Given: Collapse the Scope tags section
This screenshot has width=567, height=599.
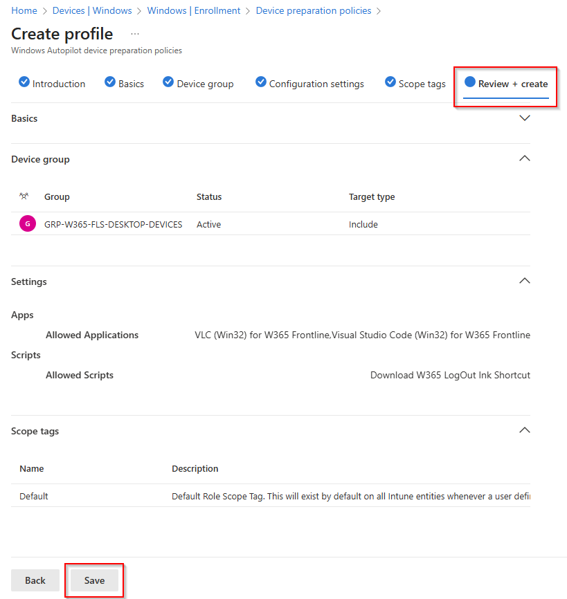Looking at the screenshot, I should [524, 430].
